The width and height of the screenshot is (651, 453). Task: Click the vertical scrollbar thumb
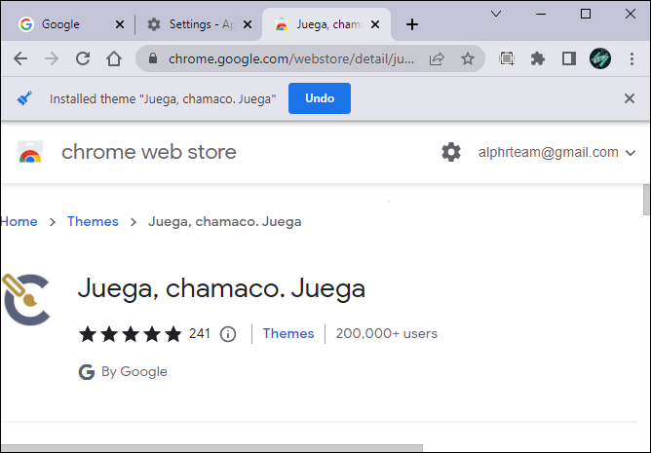[x=646, y=200]
